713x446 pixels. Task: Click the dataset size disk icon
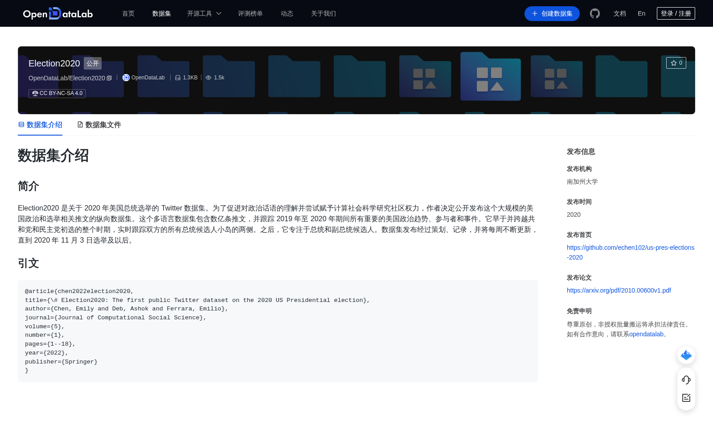coord(178,78)
